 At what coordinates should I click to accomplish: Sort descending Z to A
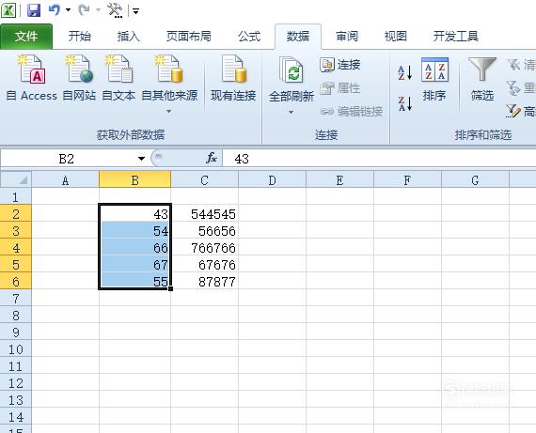(x=405, y=103)
